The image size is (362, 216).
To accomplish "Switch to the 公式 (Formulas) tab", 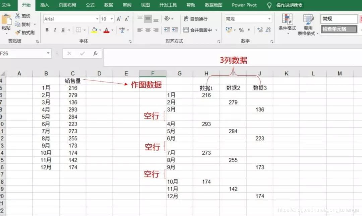I will coord(90,5).
